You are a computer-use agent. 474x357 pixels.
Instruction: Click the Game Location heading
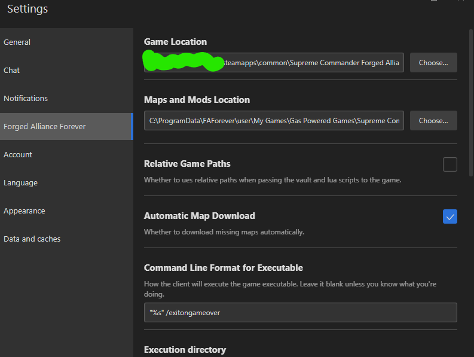click(x=175, y=42)
